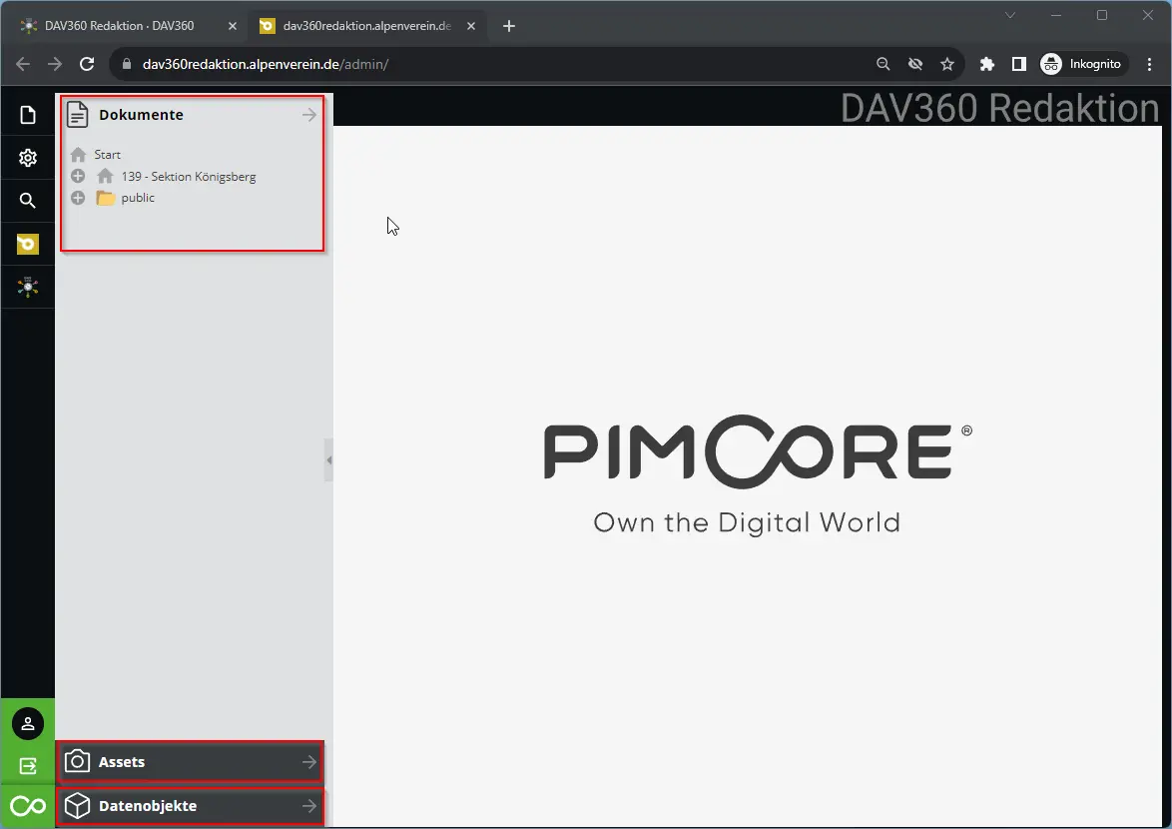Reload the page
This screenshot has height=829, width=1172.
(x=87, y=64)
